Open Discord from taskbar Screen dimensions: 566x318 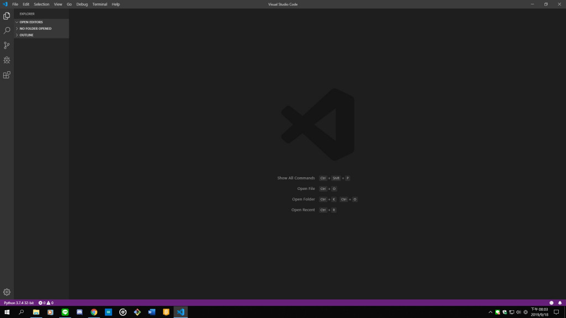pos(80,312)
